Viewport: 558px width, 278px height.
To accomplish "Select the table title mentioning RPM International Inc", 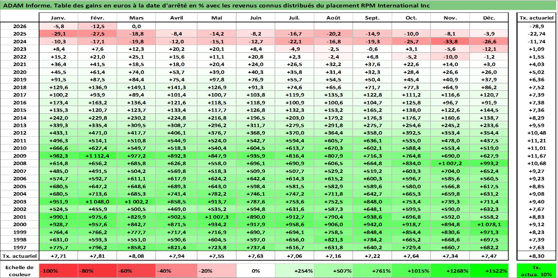I will point(216,5).
